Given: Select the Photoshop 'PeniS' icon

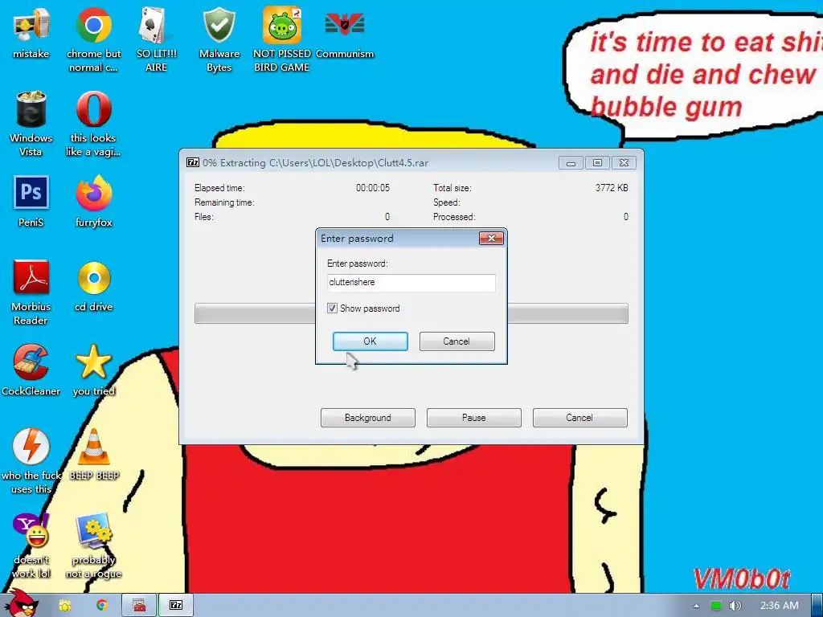Looking at the screenshot, I should [x=31, y=202].
